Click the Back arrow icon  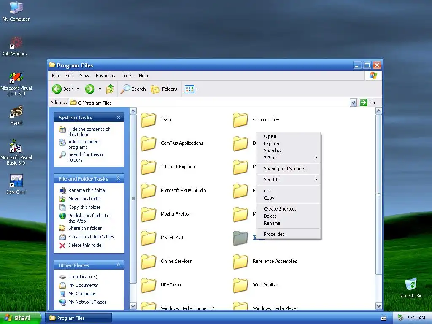[57, 89]
